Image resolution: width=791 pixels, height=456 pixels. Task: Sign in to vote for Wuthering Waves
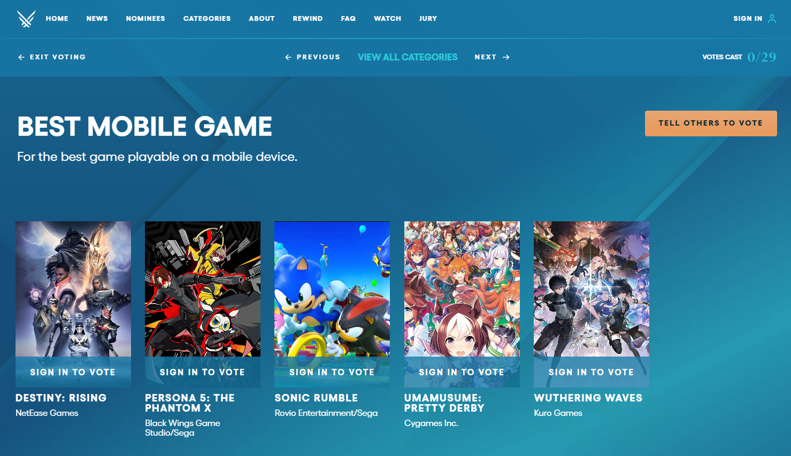click(x=591, y=372)
